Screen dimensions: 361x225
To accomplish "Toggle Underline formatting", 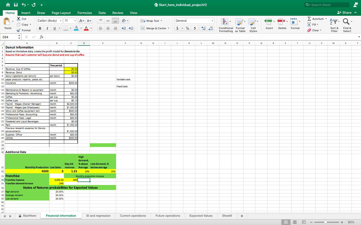I will pyautogui.click(x=55, y=28).
